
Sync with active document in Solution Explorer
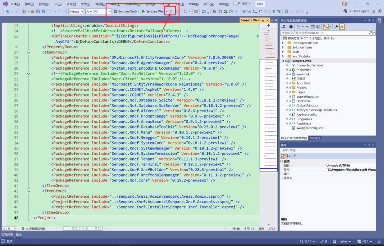tap(307, 27)
